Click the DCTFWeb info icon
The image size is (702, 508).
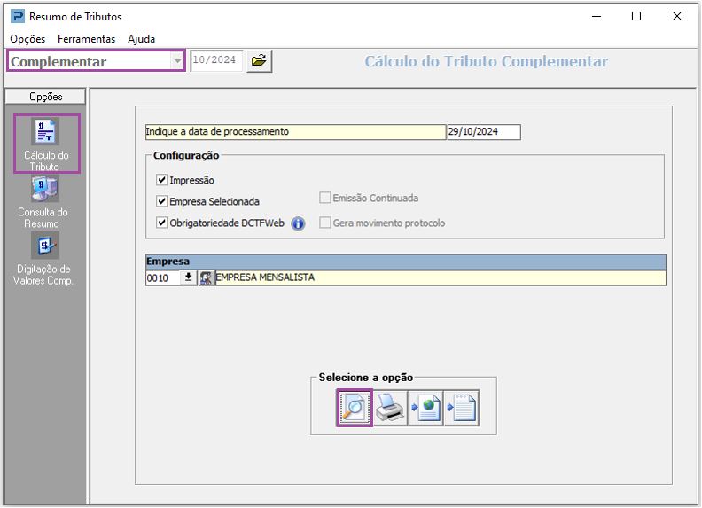point(298,223)
